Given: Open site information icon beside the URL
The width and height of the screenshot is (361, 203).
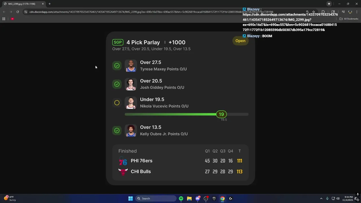Looking at the screenshot, I should coord(26,12).
